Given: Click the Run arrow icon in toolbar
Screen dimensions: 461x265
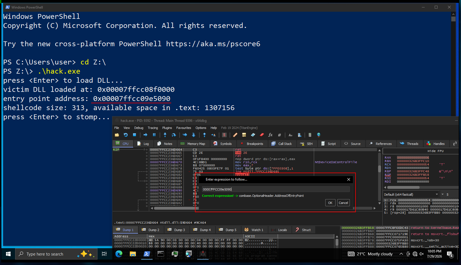Looking at the screenshot, I should click(145, 135).
